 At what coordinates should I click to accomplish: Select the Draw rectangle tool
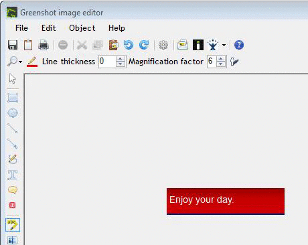[13, 98]
